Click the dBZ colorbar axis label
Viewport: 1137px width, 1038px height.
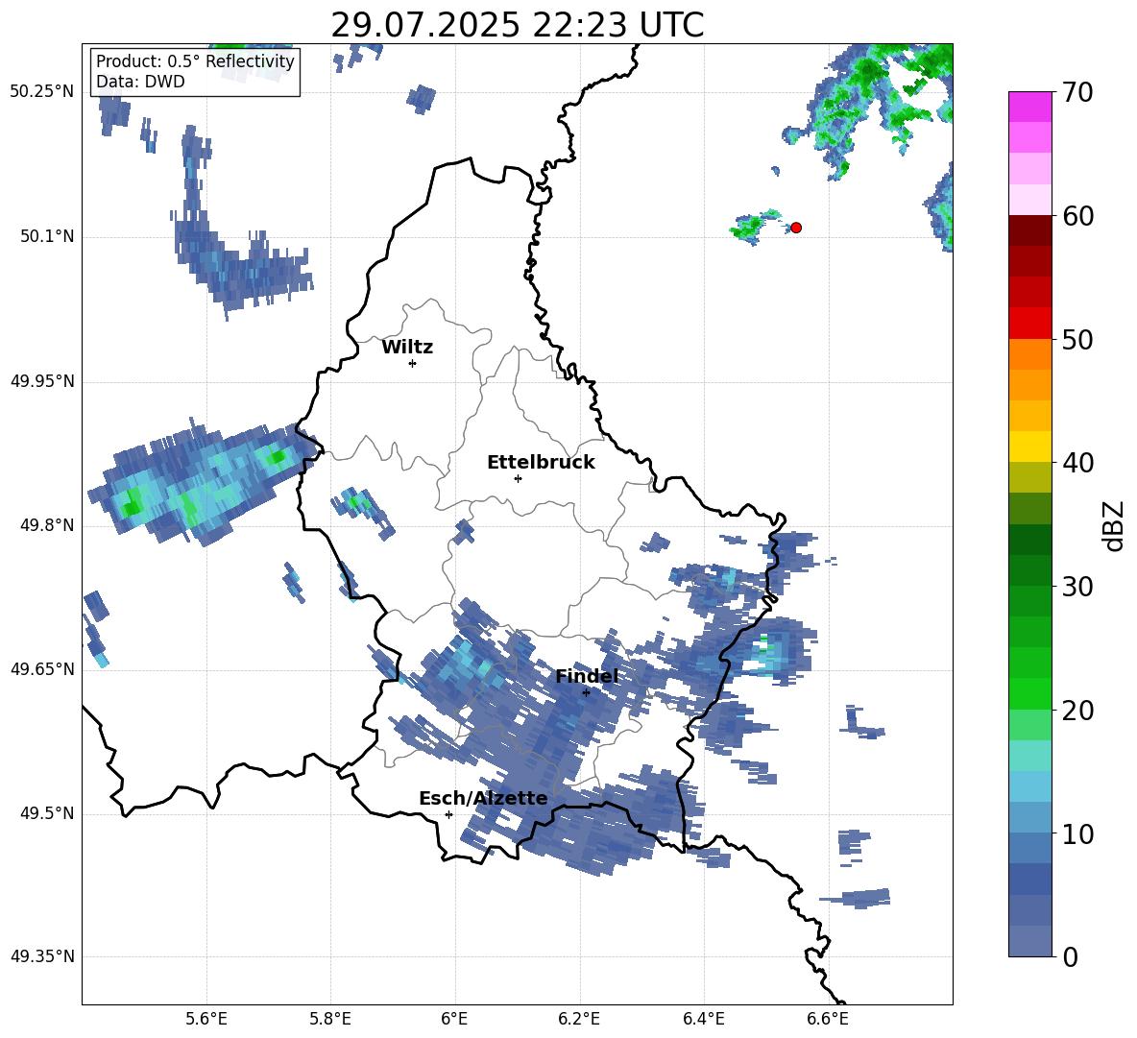click(x=1114, y=526)
